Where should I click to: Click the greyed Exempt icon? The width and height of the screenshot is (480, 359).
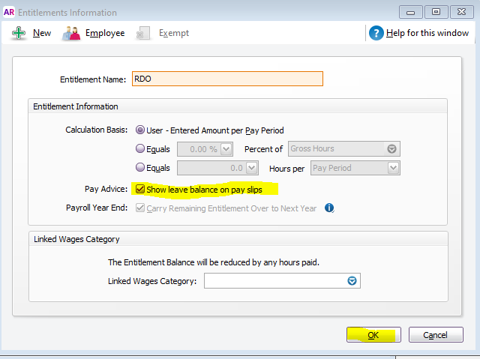point(142,33)
